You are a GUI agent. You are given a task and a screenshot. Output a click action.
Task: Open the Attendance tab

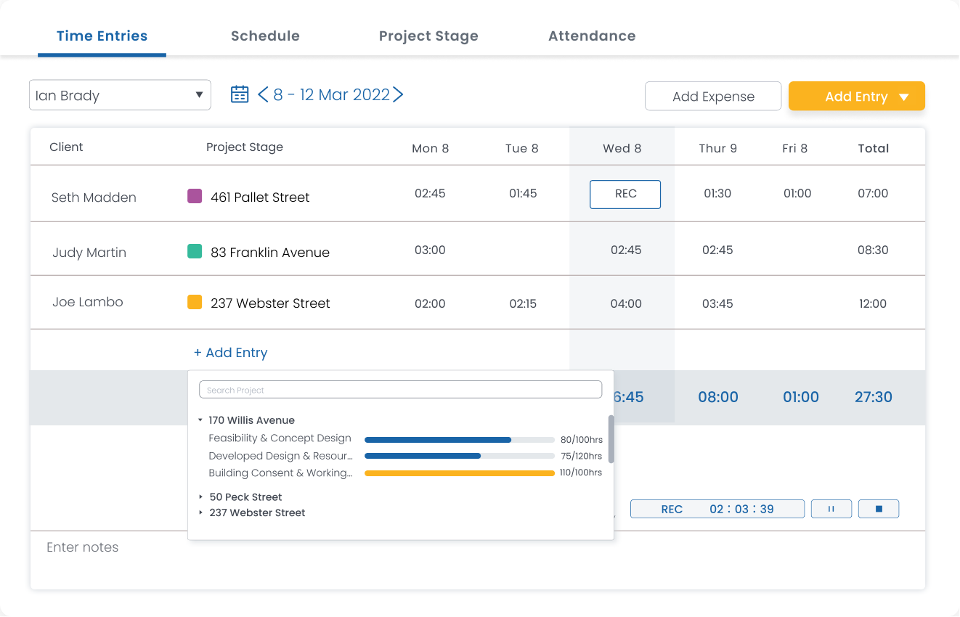(592, 36)
